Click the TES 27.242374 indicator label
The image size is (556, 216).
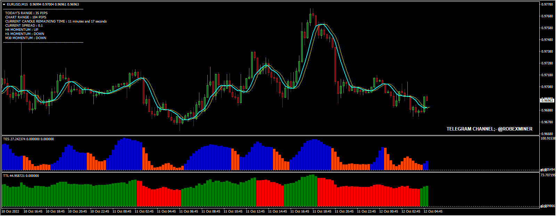point(28,139)
